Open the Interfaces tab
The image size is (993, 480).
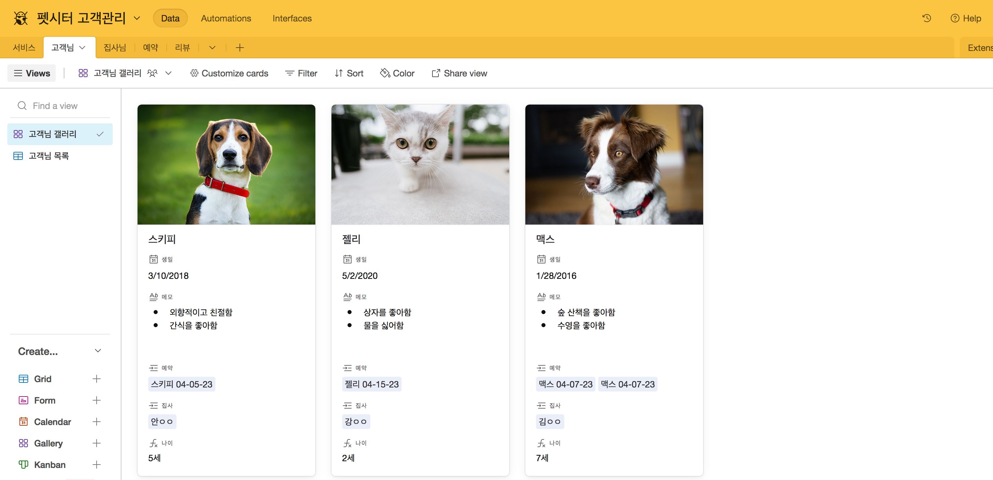coord(292,18)
